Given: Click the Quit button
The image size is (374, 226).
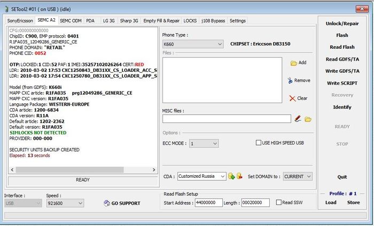Looking at the screenshot, I should coord(342,177).
